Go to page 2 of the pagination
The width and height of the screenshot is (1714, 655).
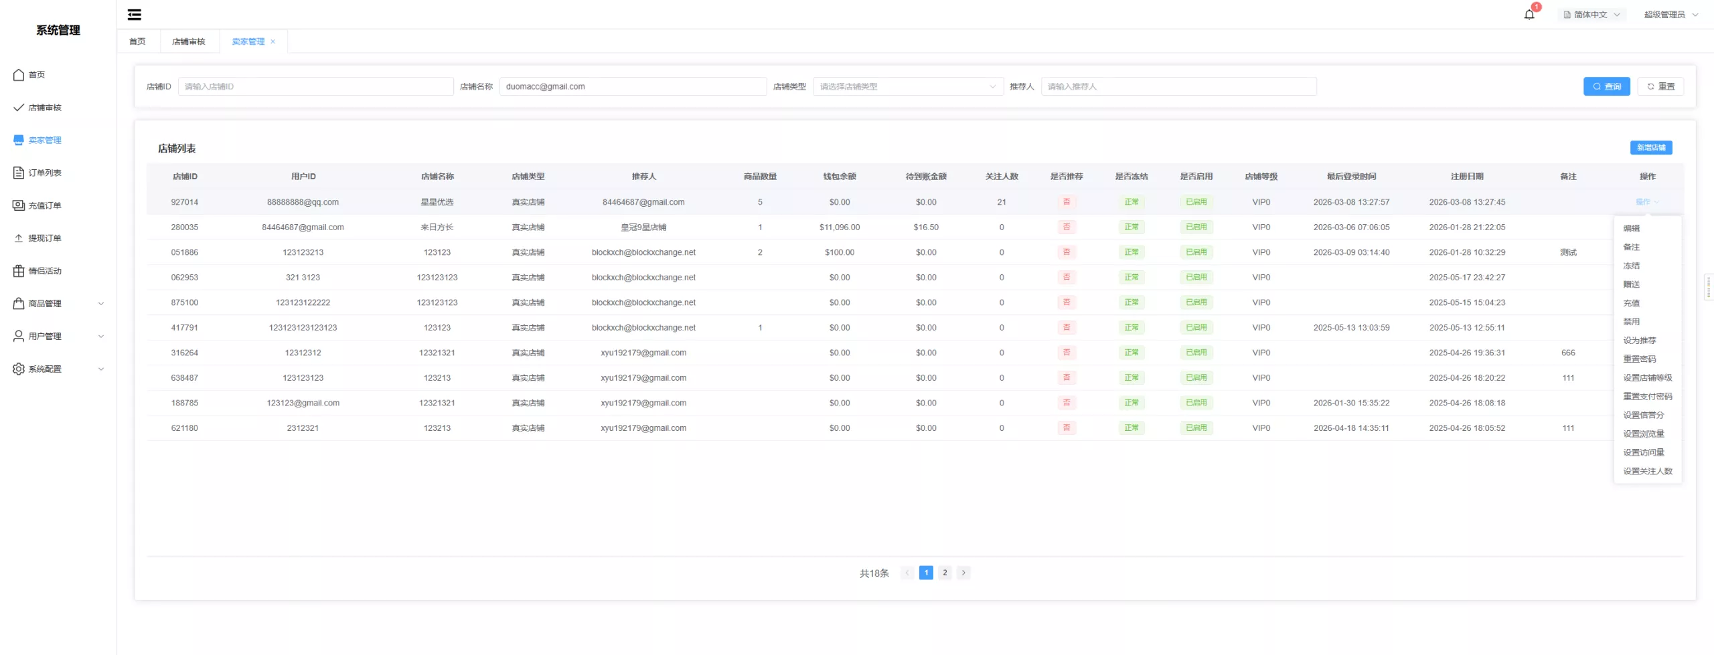[x=945, y=573]
